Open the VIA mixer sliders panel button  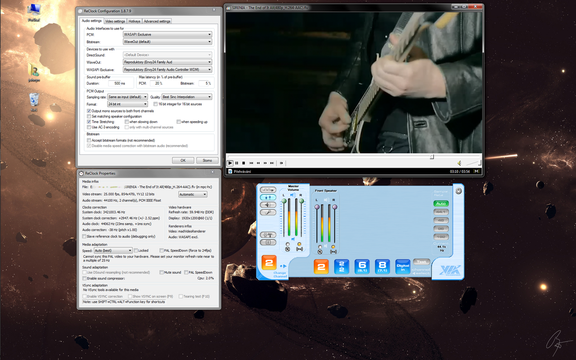(x=268, y=197)
